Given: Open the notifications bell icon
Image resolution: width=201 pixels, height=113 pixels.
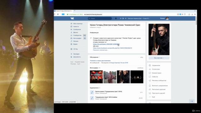Looking at the screenshot, I should (116, 18).
